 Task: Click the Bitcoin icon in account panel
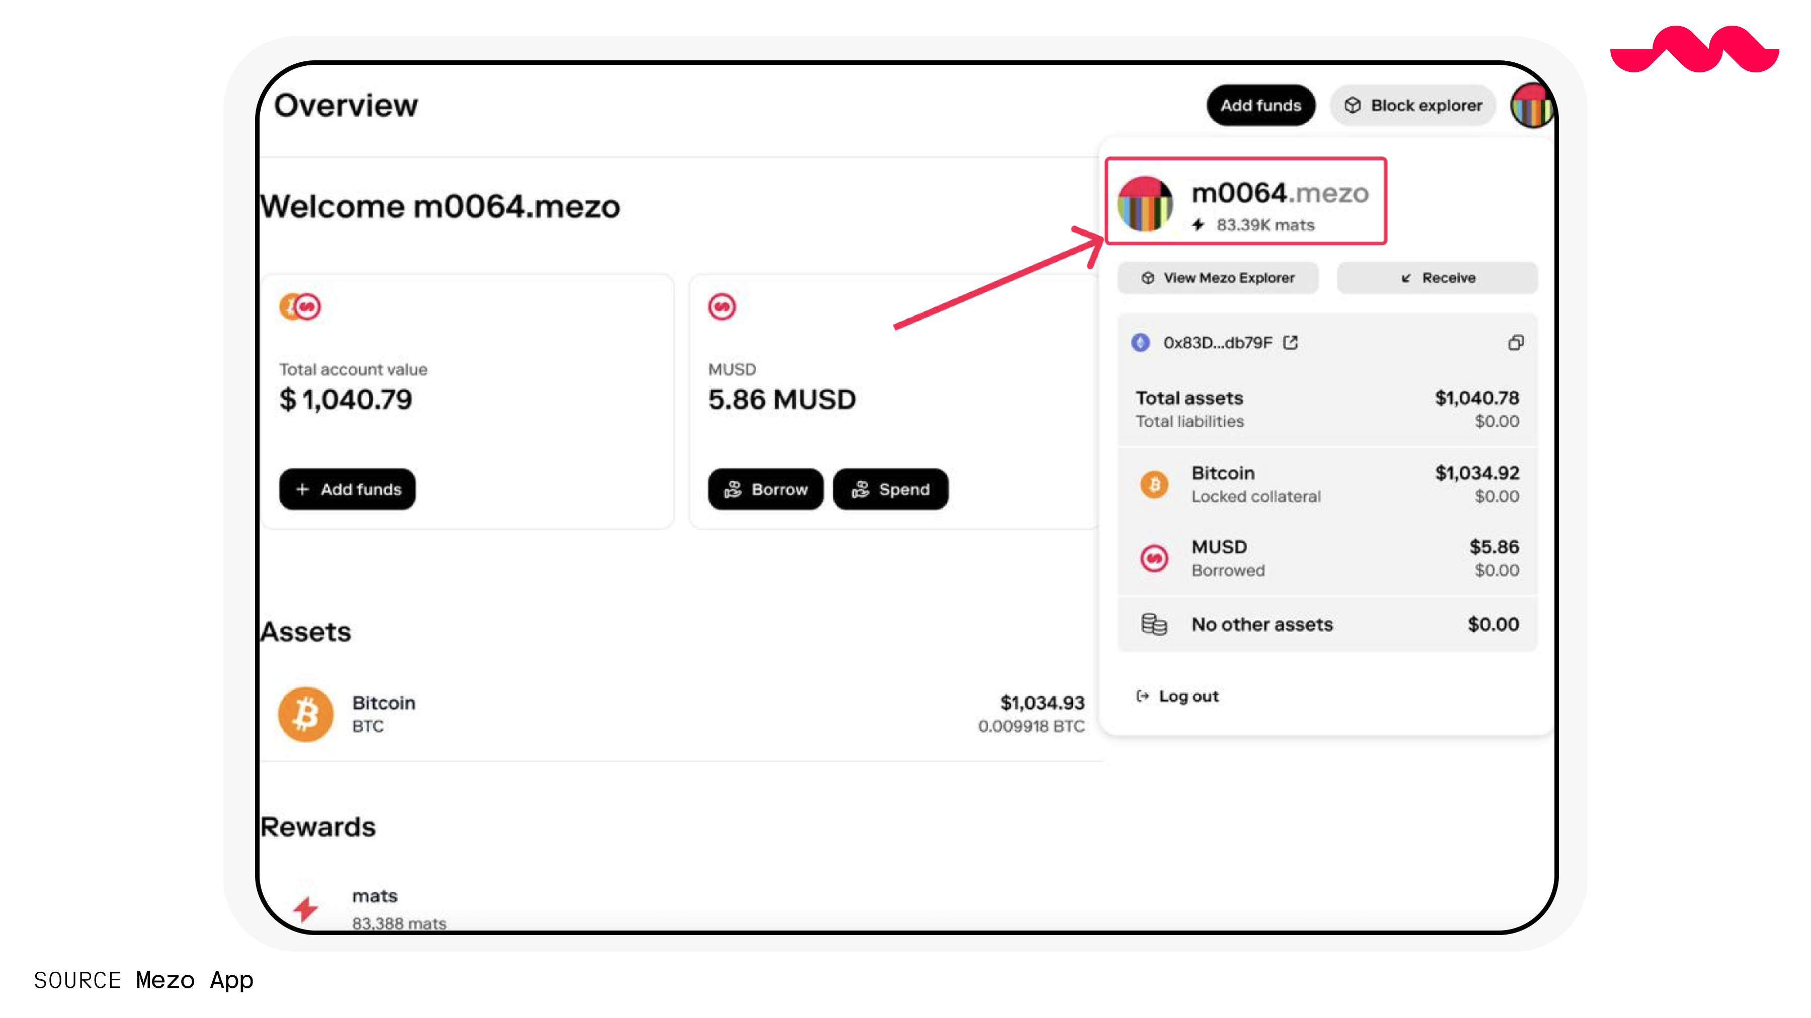coord(1154,485)
